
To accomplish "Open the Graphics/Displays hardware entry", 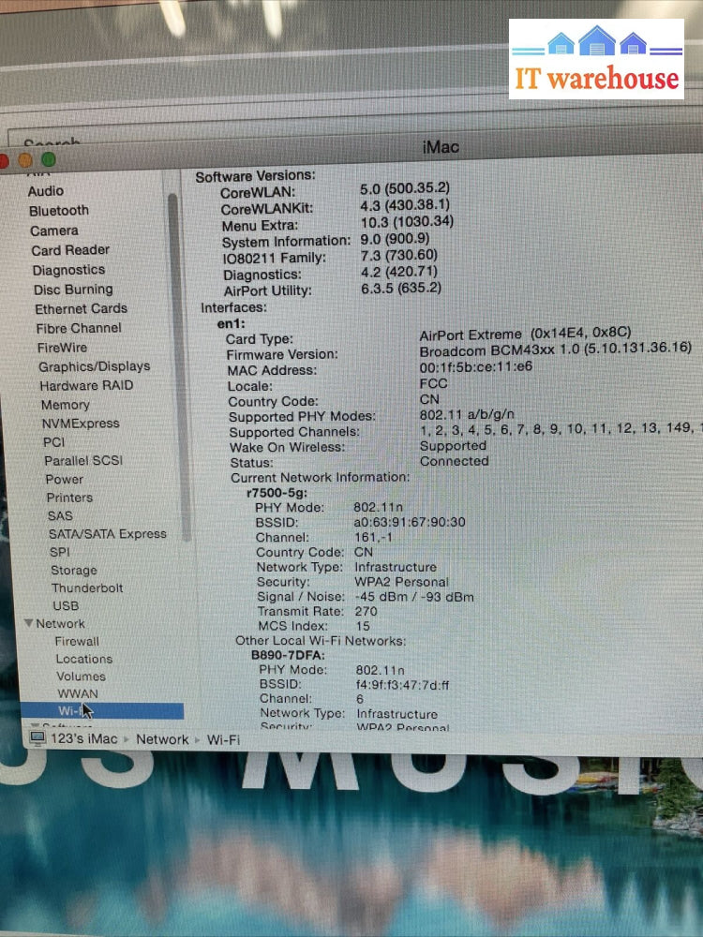I will tap(94, 366).
